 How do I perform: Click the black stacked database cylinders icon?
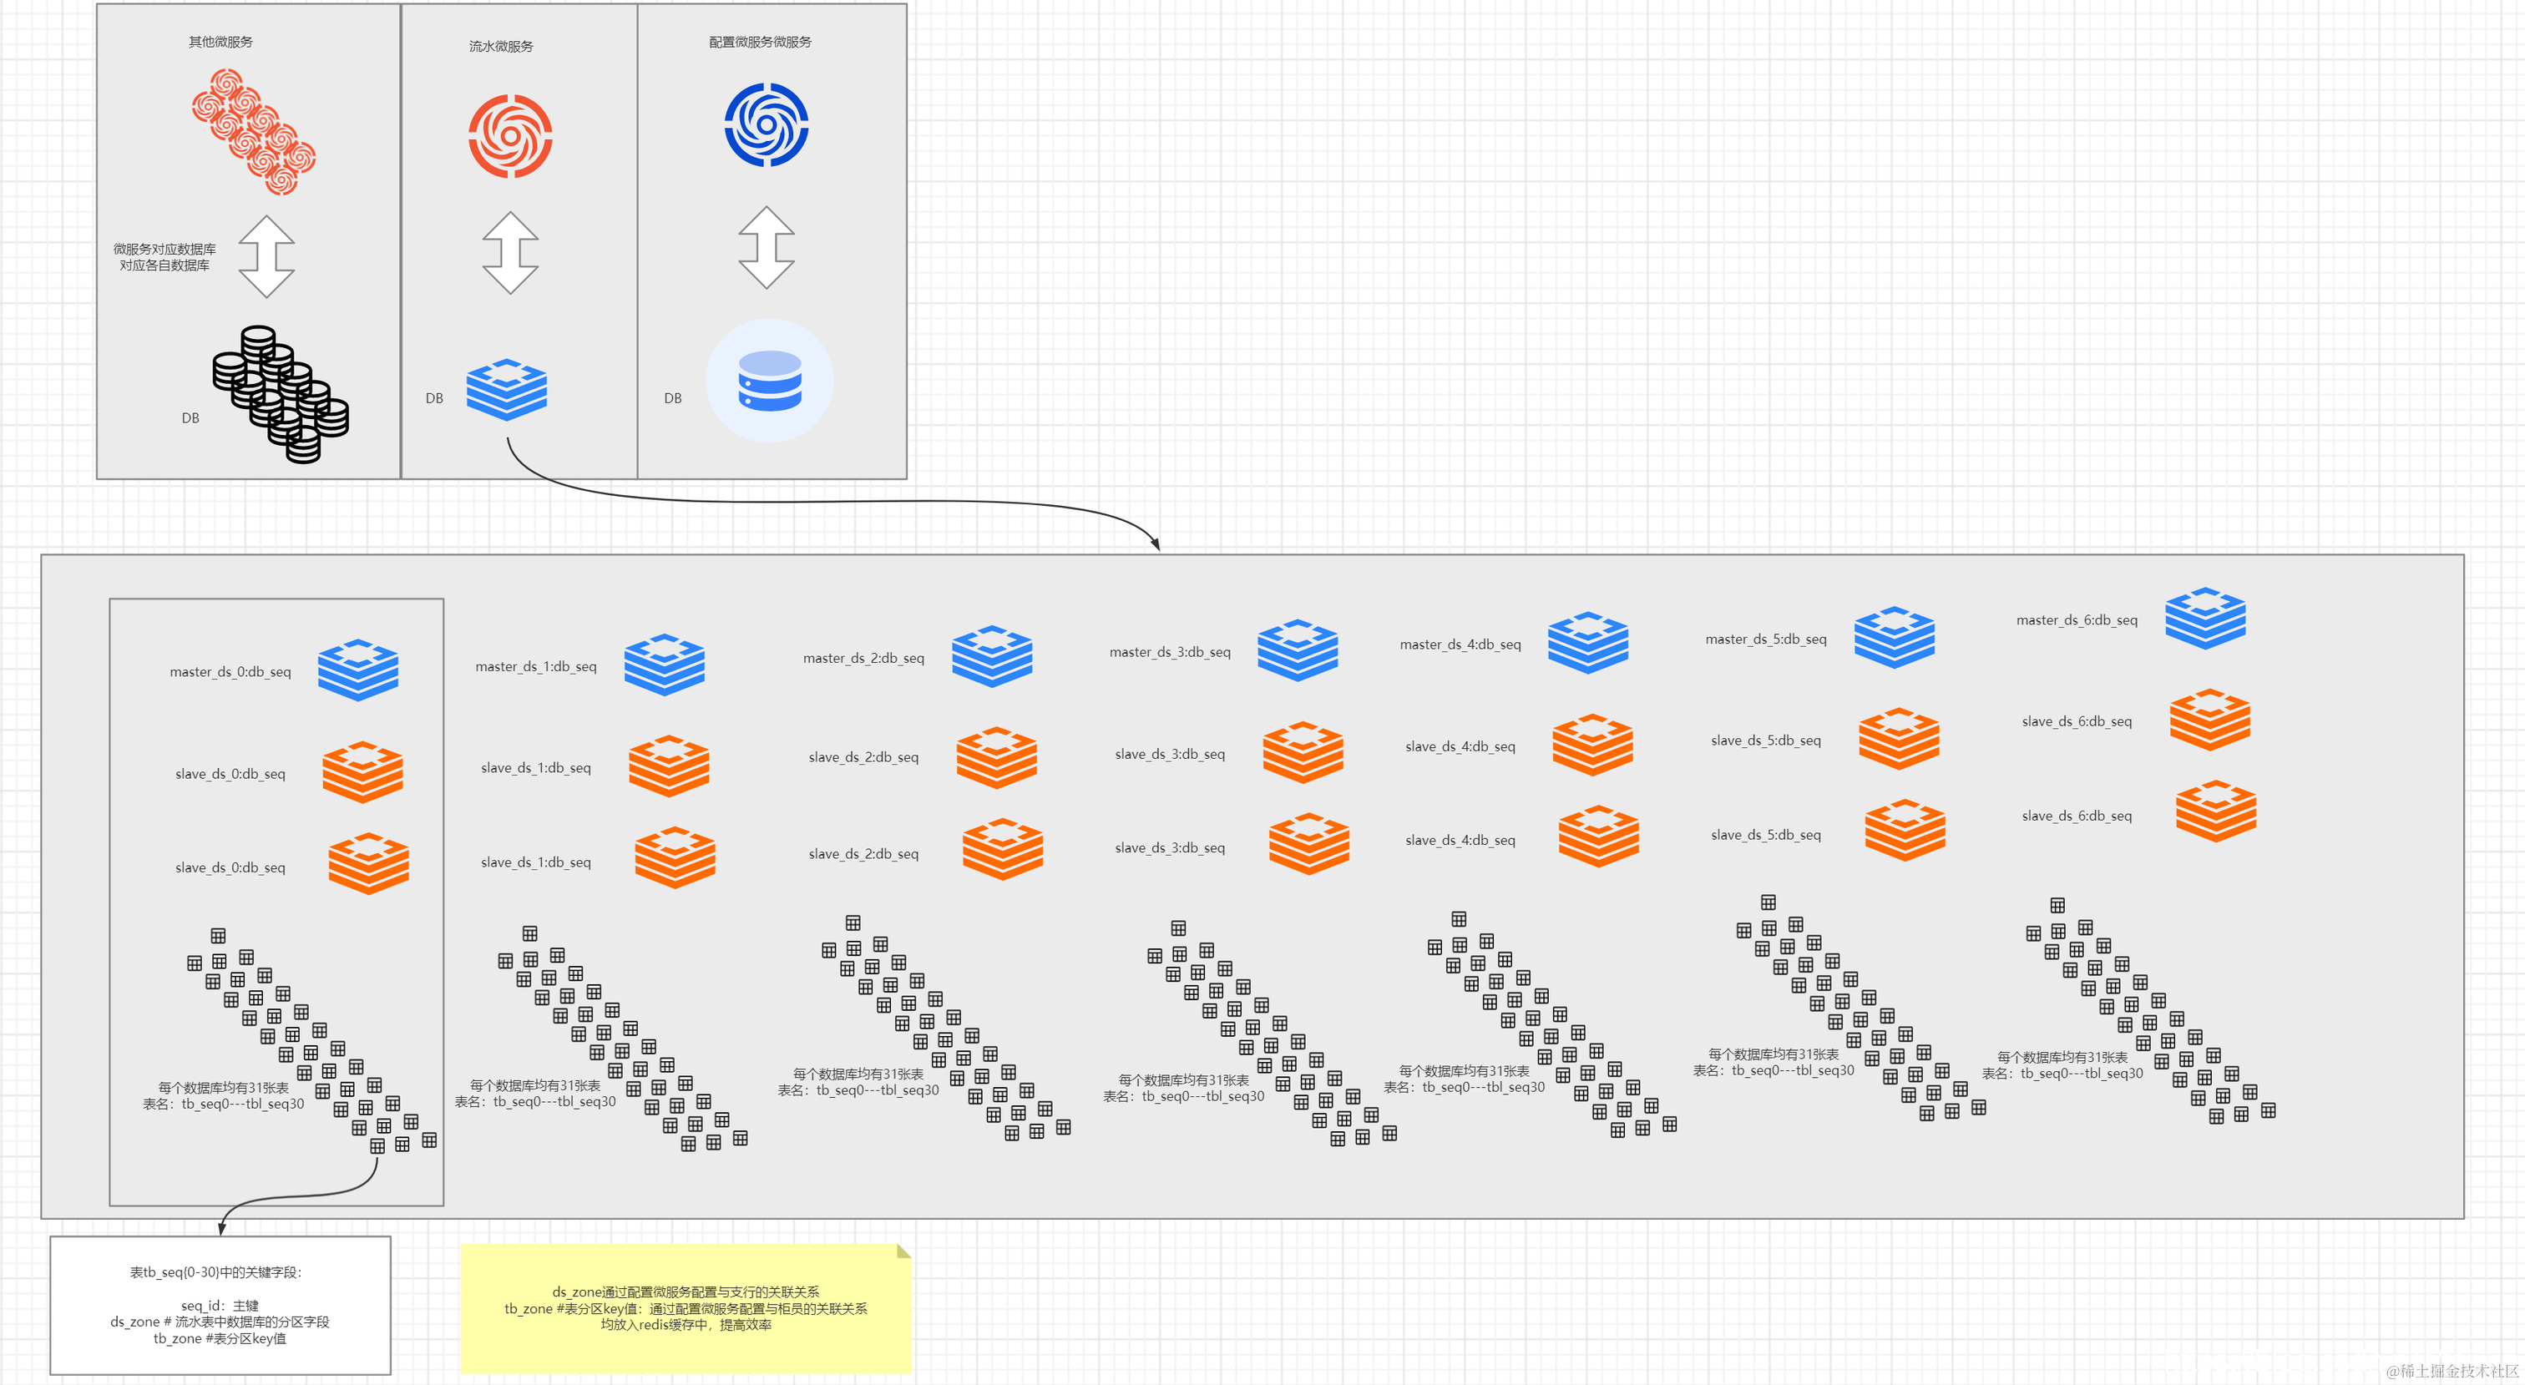point(281,394)
